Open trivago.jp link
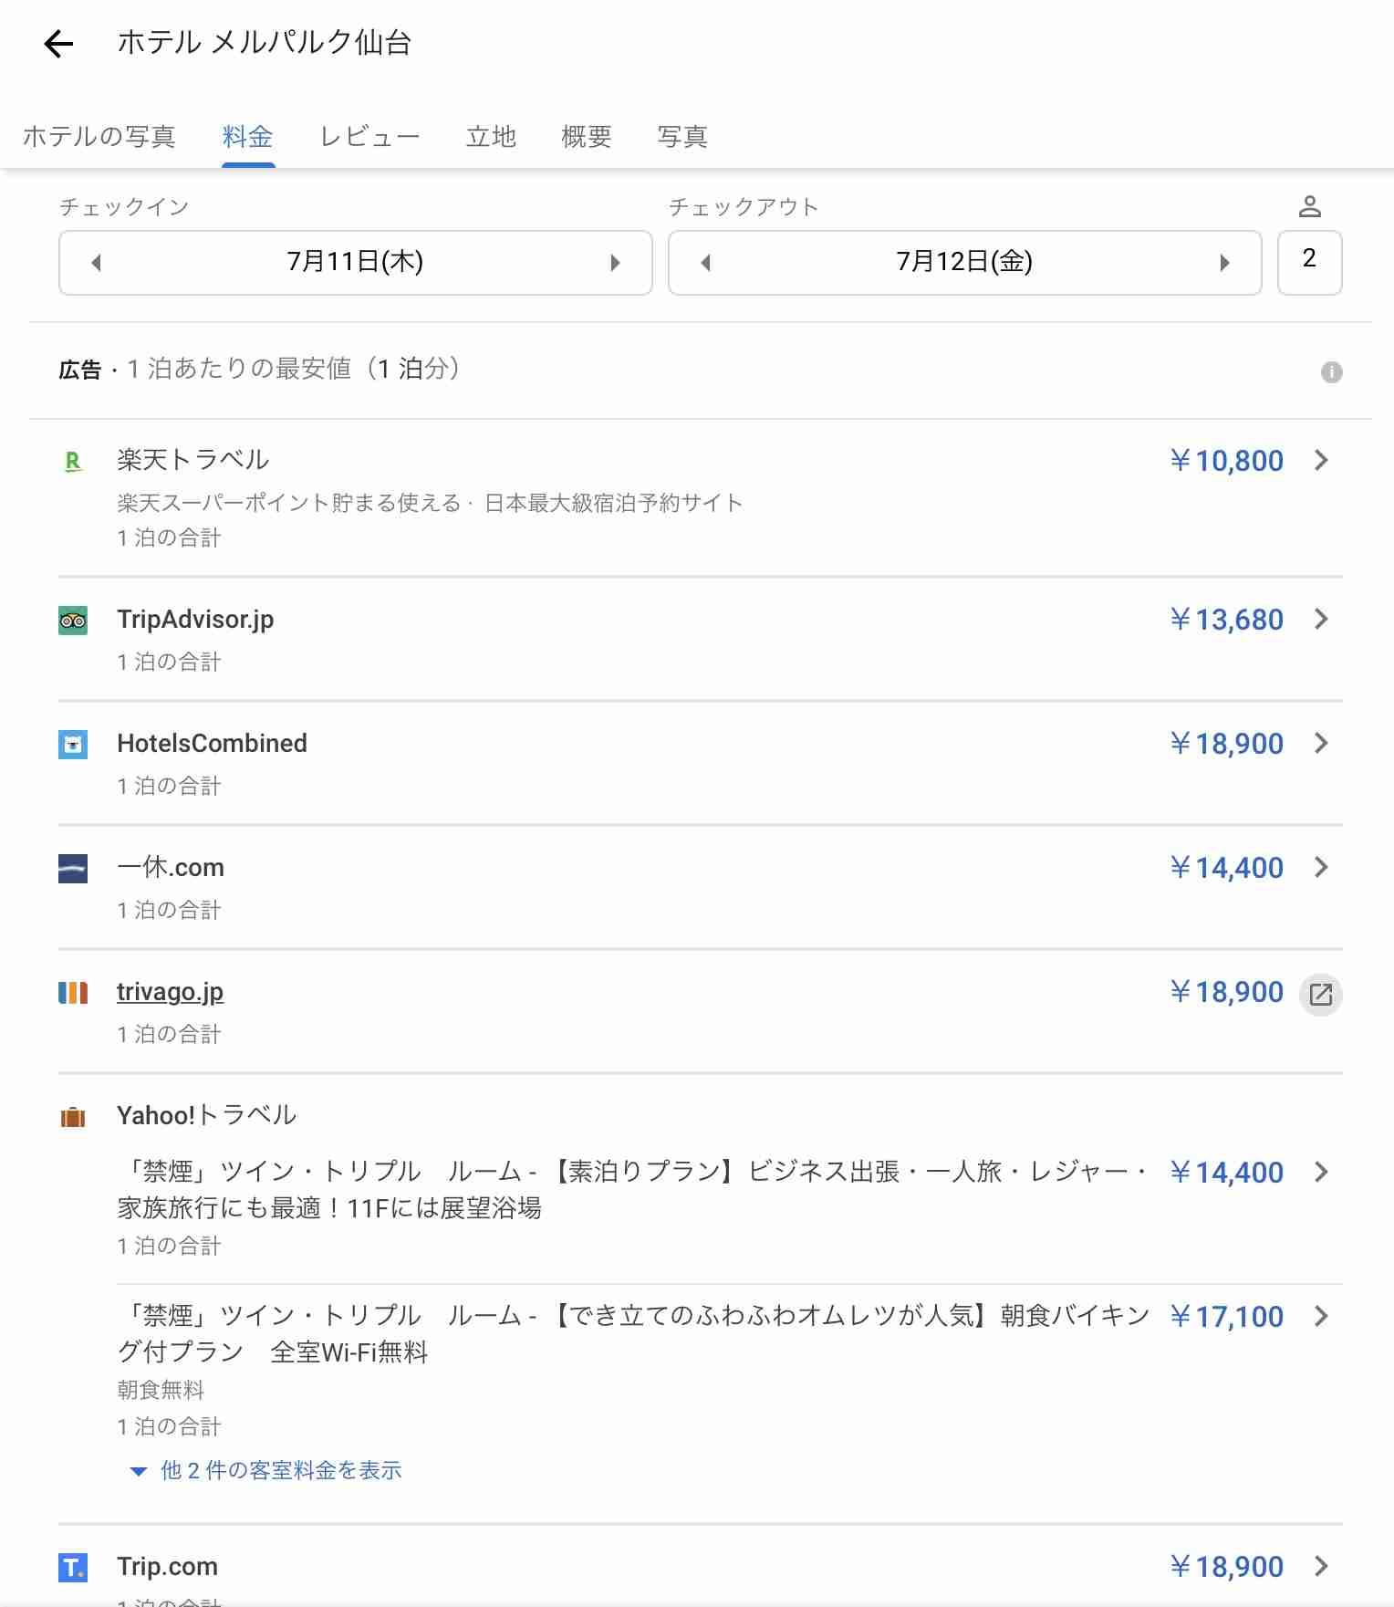This screenshot has height=1607, width=1394. point(170,992)
